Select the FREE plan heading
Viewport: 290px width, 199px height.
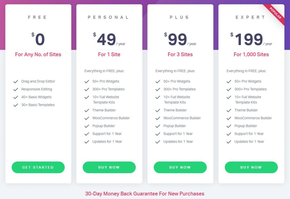[38, 17]
